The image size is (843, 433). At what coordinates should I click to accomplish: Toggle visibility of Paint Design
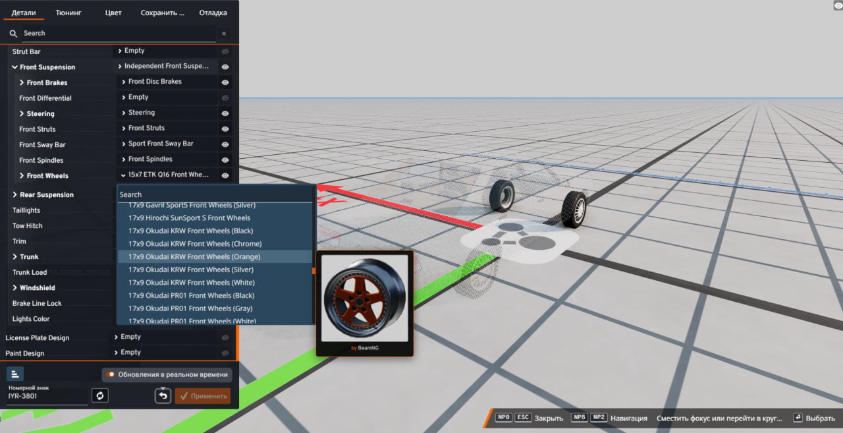pyautogui.click(x=225, y=353)
